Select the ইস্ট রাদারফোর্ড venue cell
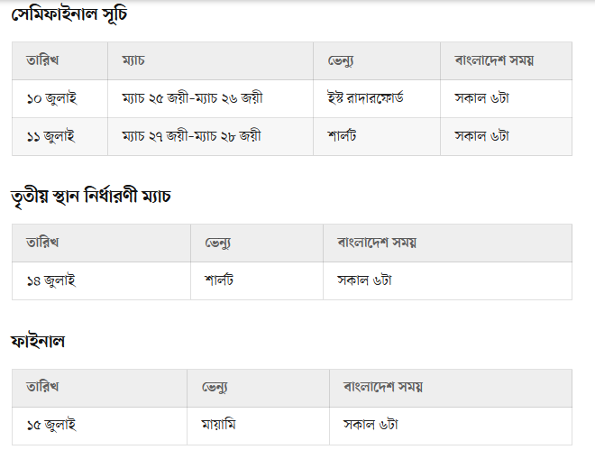This screenshot has width=595, height=459. pos(377,98)
